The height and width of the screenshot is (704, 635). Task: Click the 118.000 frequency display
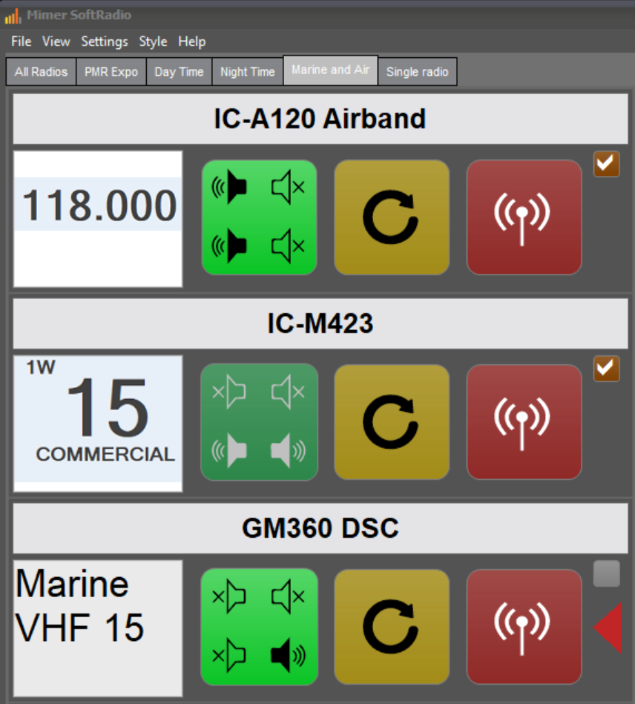(98, 219)
